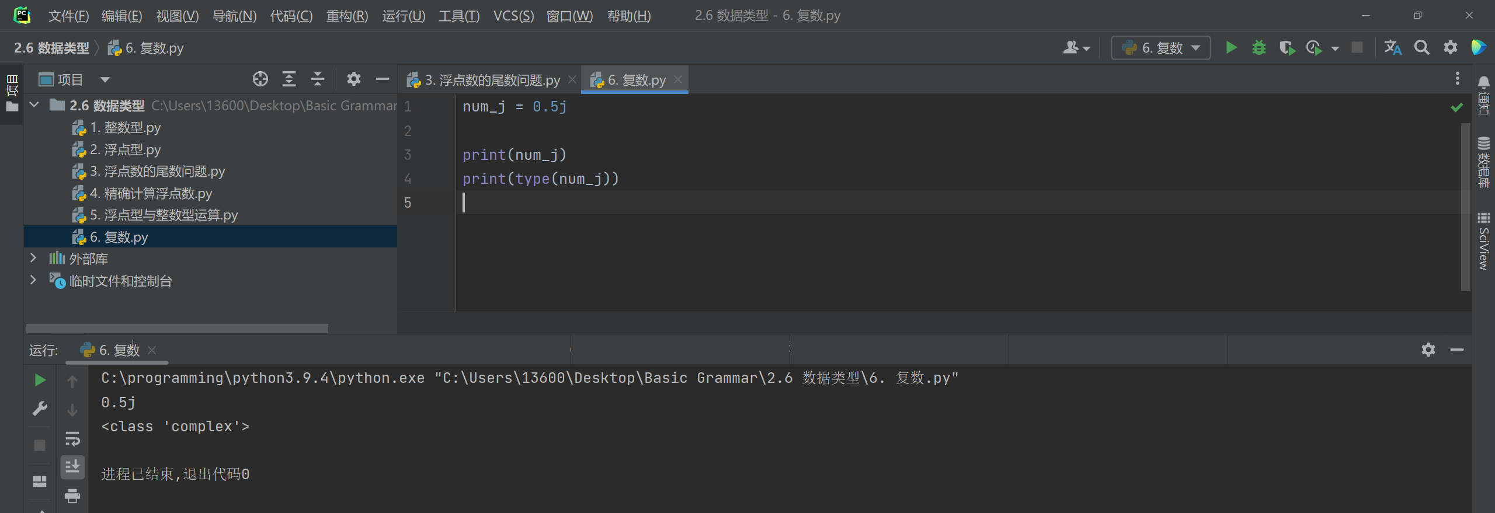Open run panel settings gear
The height and width of the screenshot is (513, 1495).
tap(1428, 350)
